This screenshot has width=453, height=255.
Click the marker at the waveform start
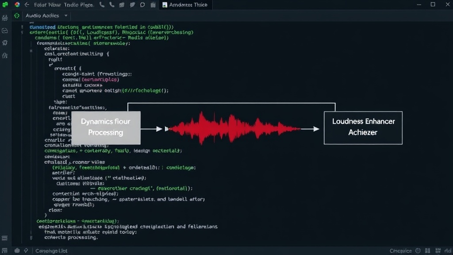(166, 129)
